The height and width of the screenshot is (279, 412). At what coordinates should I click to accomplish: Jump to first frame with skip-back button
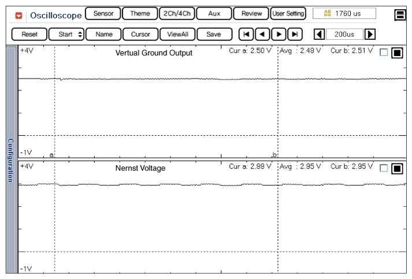[x=246, y=34]
